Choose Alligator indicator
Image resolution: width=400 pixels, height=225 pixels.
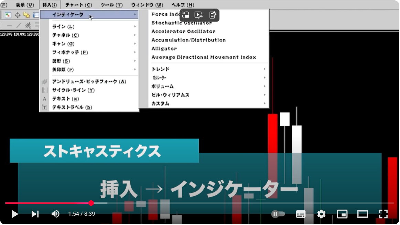click(x=208, y=49)
